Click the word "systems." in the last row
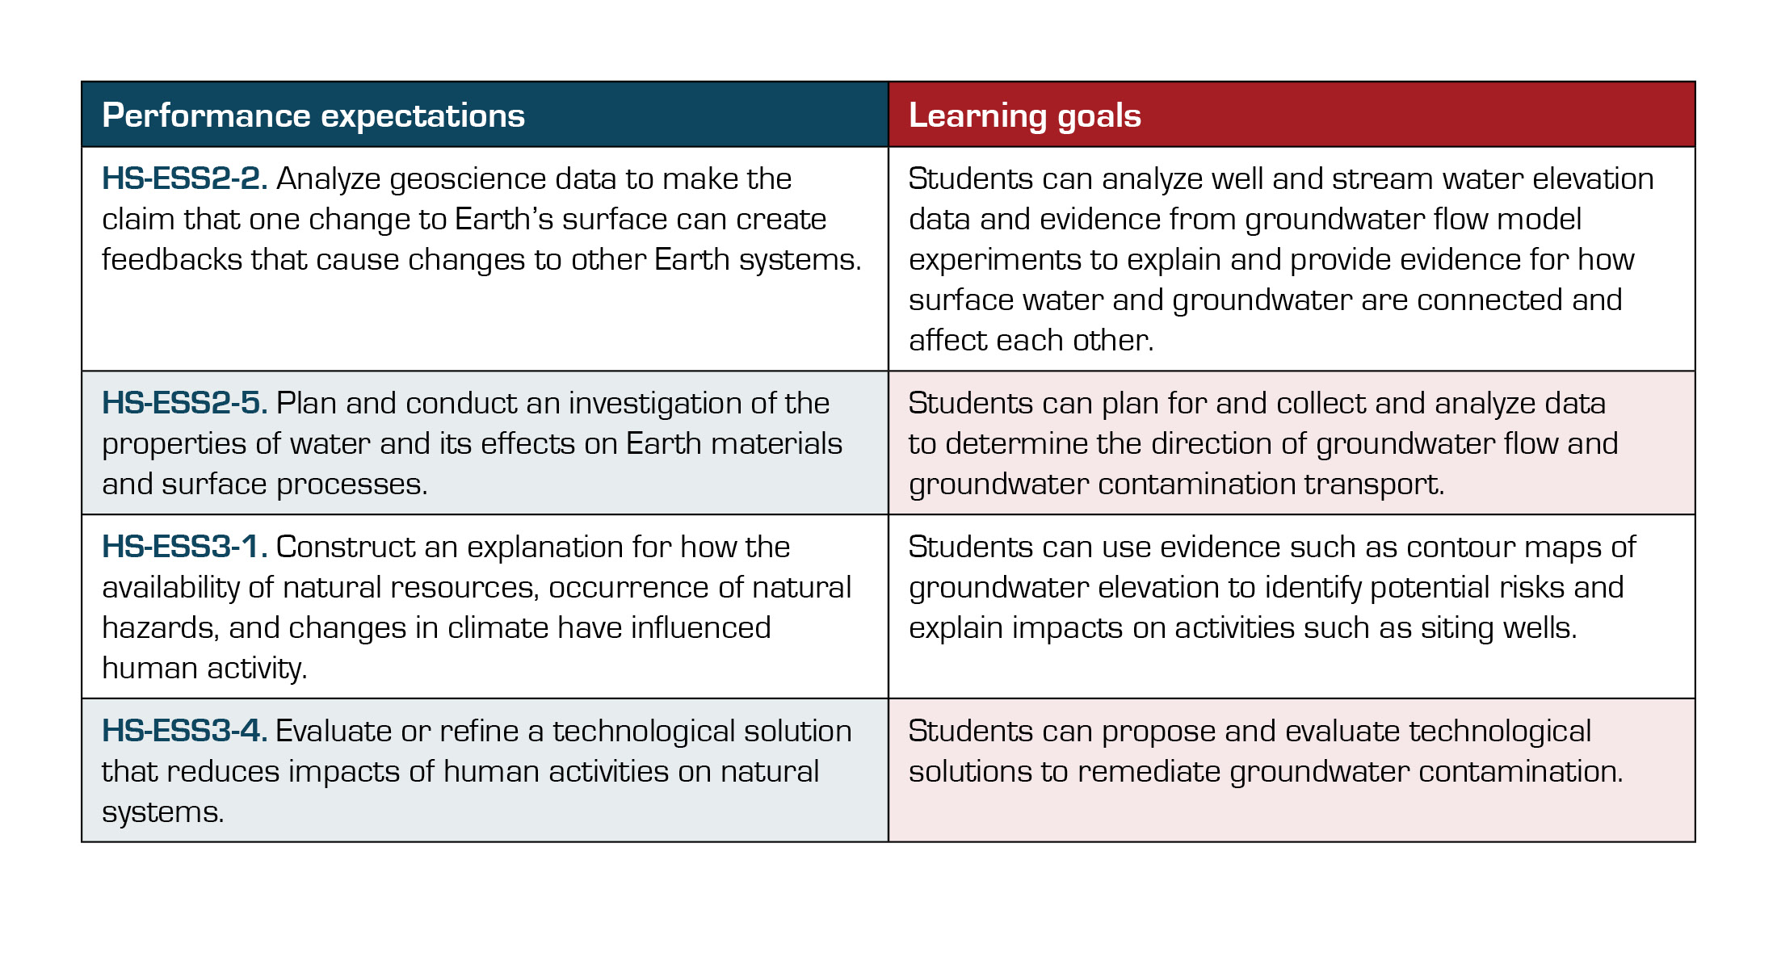This screenshot has width=1777, height=969. coord(163,812)
